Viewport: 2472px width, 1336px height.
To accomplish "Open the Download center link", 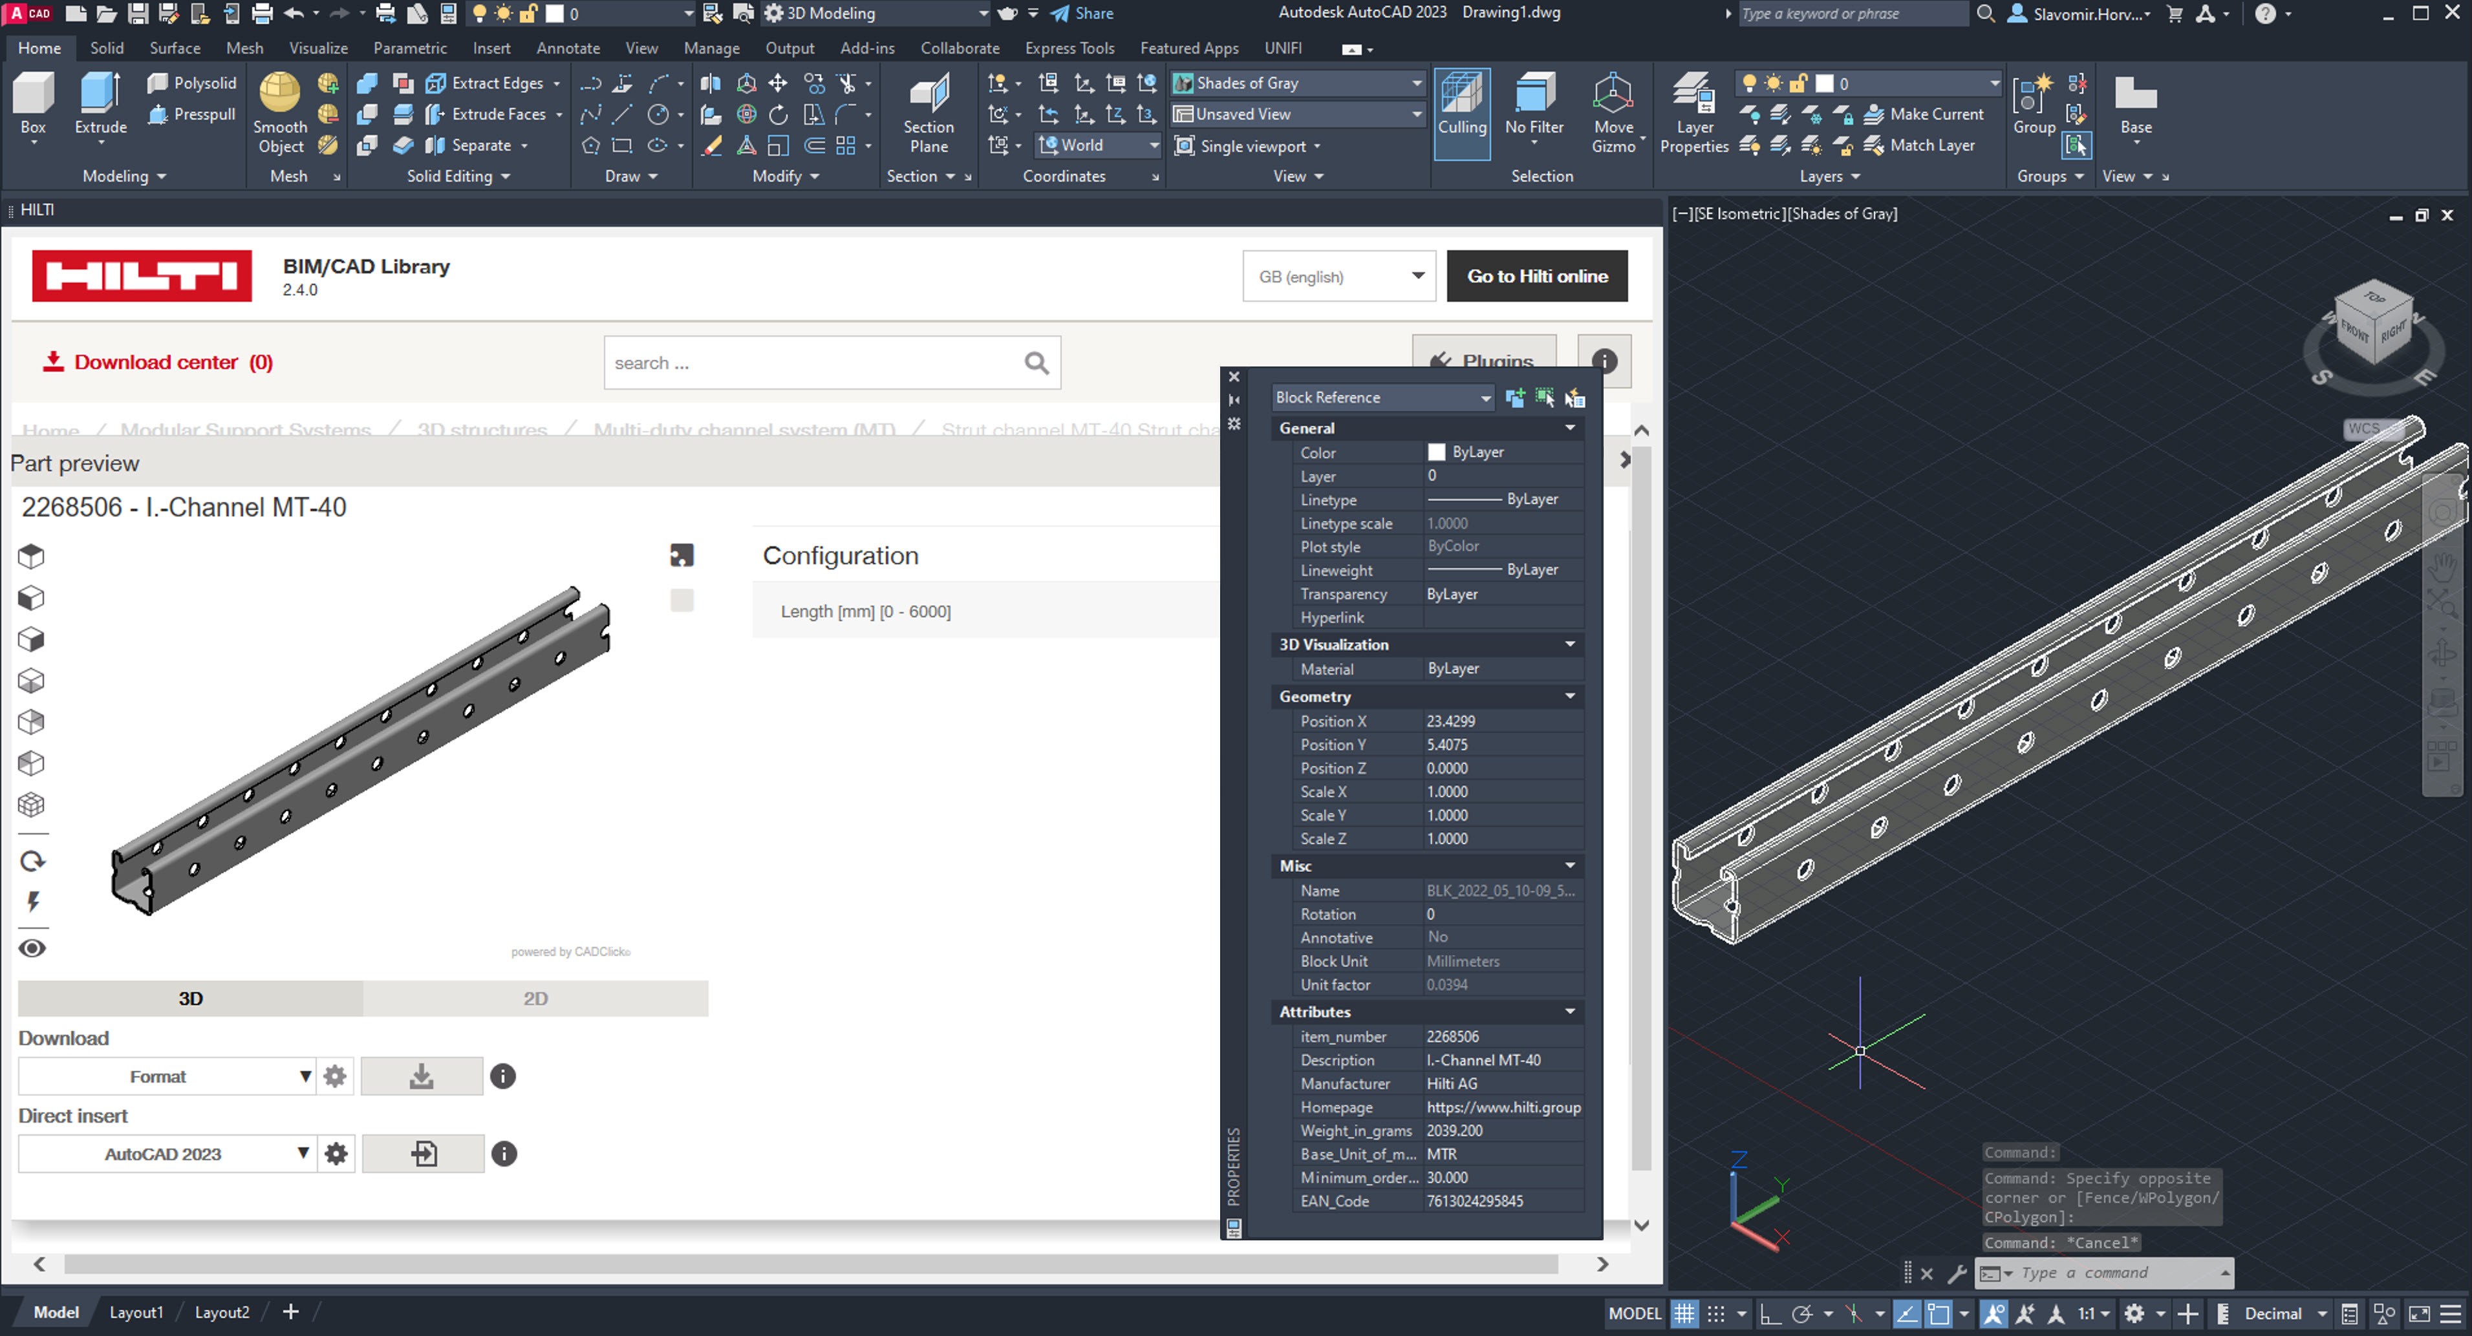I will click(158, 363).
